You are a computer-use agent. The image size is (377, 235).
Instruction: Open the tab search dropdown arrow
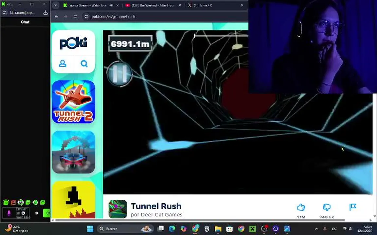coord(56,5)
